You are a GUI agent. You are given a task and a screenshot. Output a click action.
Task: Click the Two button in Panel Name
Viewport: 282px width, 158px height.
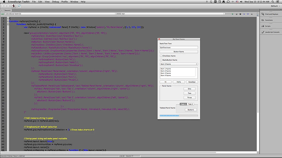tap(189, 93)
